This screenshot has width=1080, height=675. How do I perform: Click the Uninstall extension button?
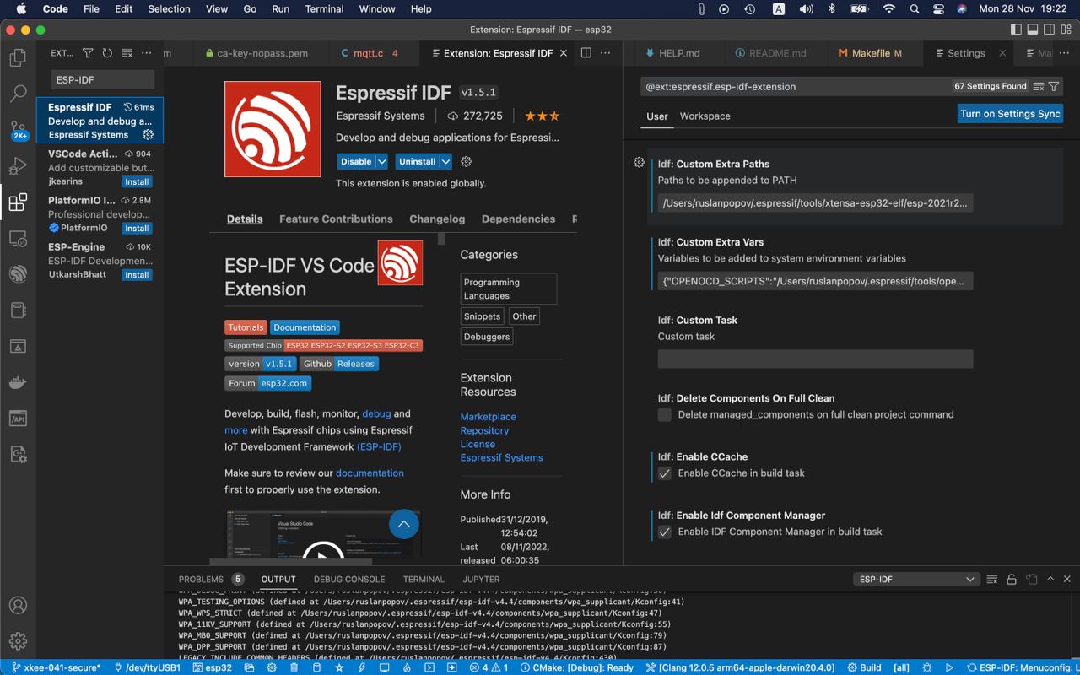tap(417, 161)
